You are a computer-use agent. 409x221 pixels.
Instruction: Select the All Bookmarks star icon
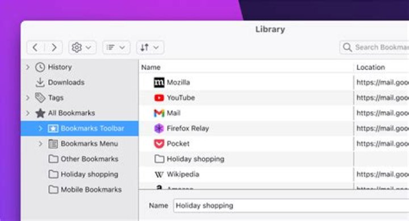tap(40, 113)
